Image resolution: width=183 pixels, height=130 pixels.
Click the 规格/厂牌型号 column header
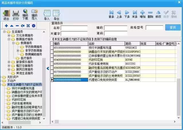point(165,44)
